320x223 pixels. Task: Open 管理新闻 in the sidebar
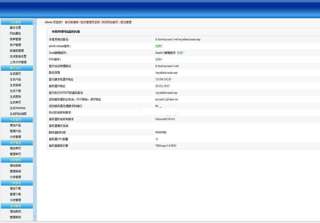15,171
